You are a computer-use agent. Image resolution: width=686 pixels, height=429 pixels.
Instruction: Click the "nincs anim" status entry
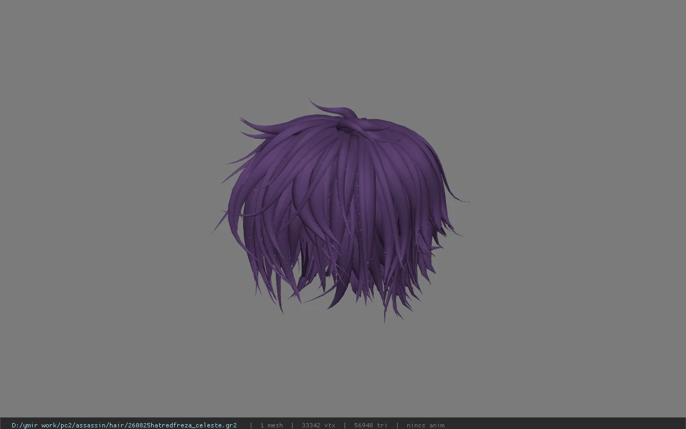426,425
